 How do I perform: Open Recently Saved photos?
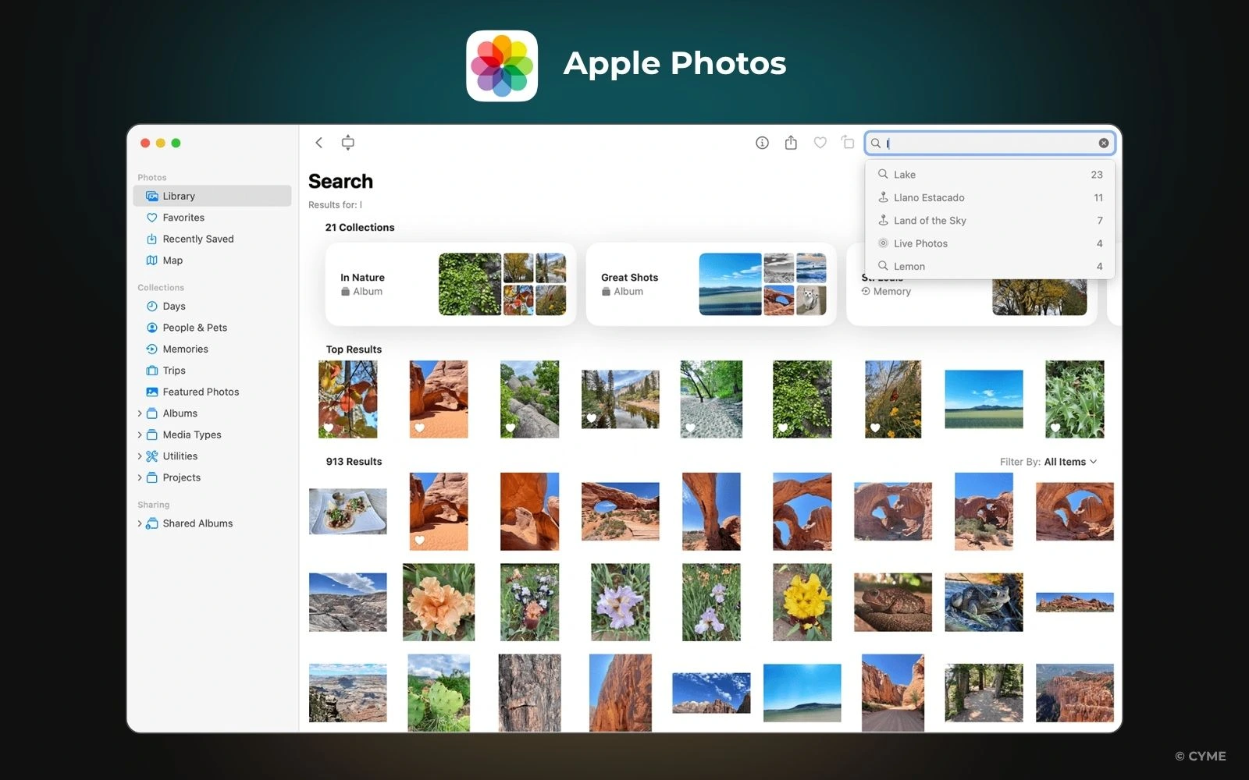[x=197, y=239]
